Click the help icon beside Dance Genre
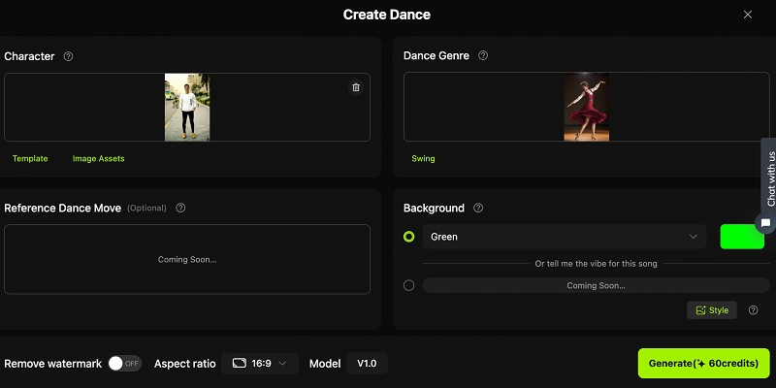Image resolution: width=776 pixels, height=388 pixels. pyautogui.click(x=483, y=56)
